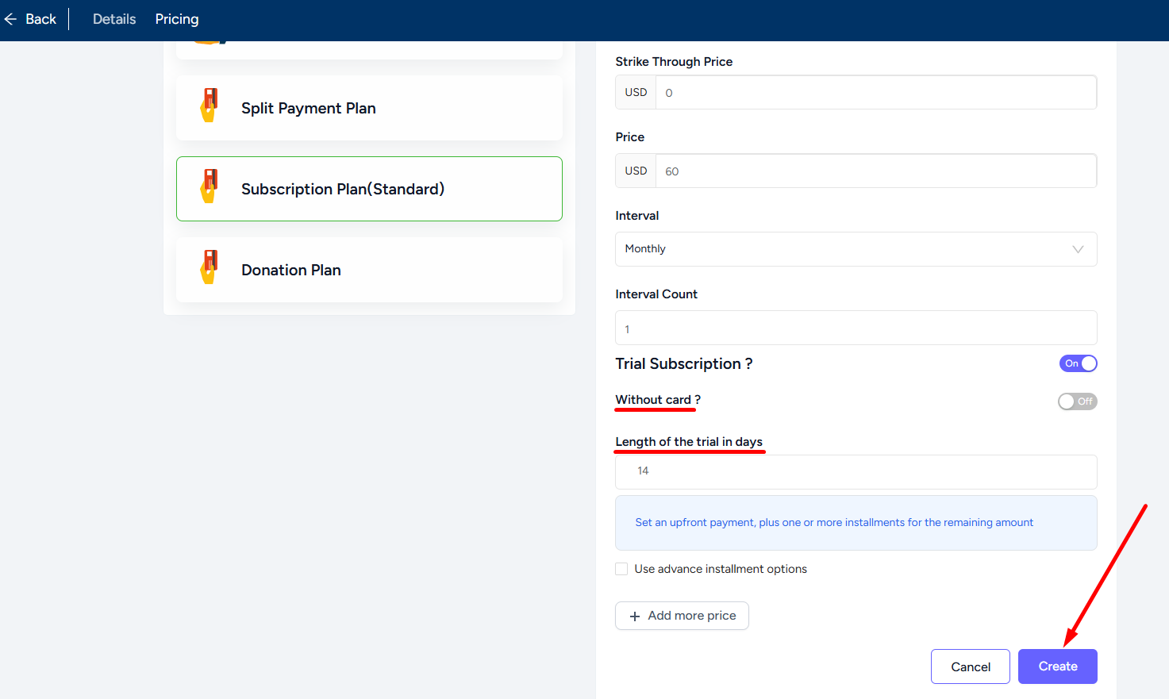Click the Interval Count input field
Image resolution: width=1169 pixels, height=699 pixels.
pyautogui.click(x=856, y=328)
